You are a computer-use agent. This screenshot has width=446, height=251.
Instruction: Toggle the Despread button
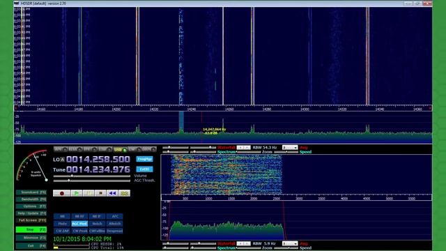click(114, 231)
